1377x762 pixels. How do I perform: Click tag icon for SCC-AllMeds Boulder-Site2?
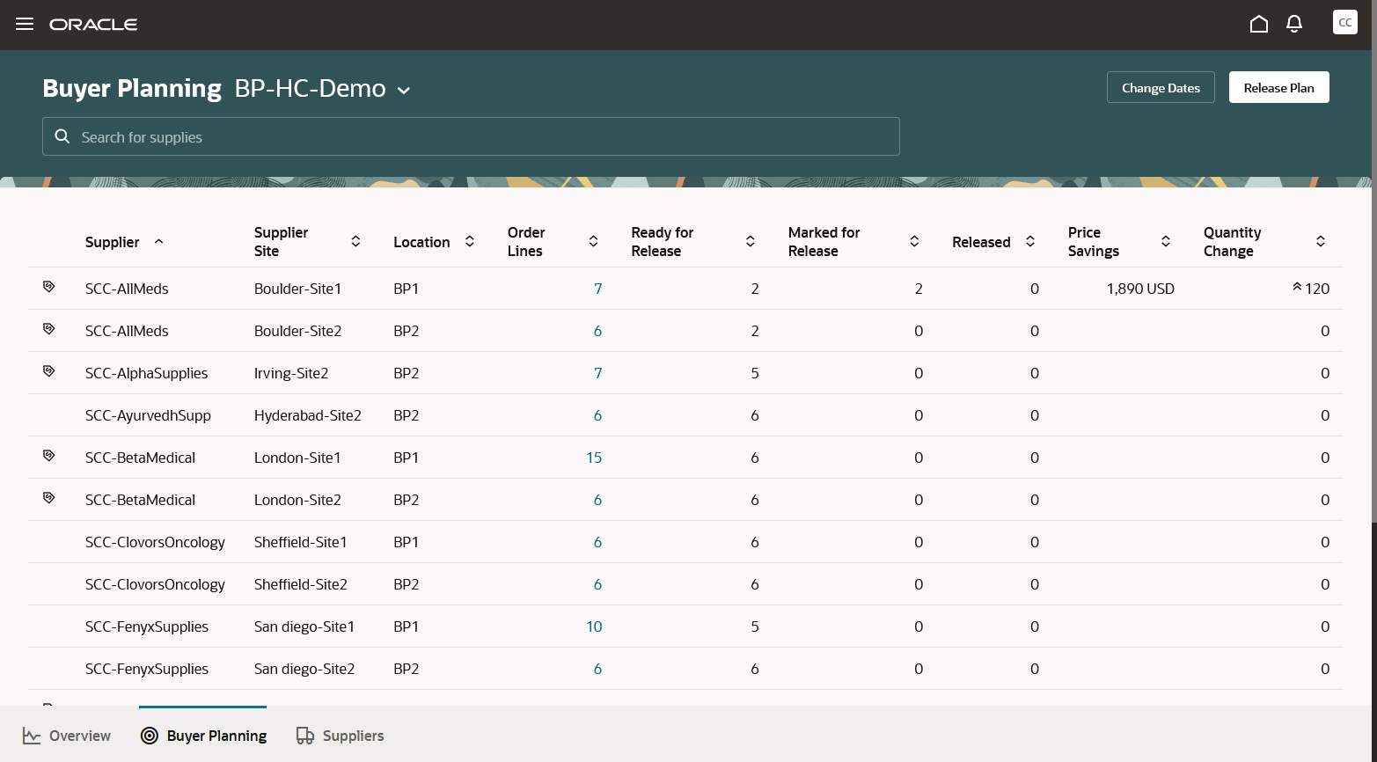click(x=49, y=329)
